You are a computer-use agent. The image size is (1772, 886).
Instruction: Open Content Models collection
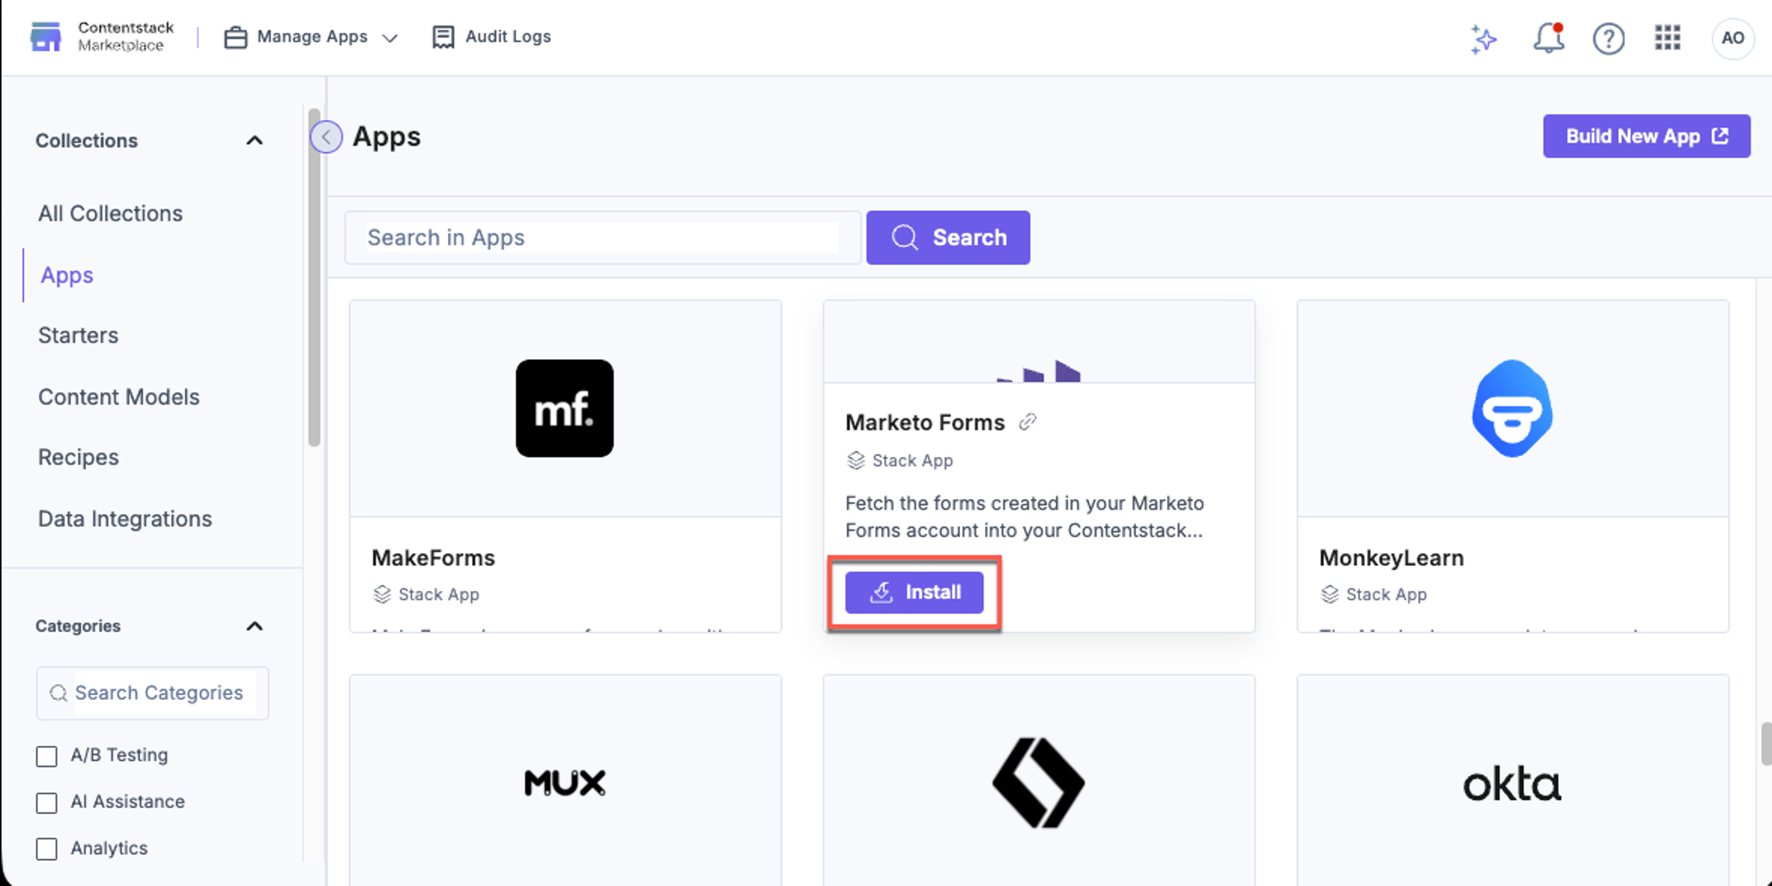(x=118, y=397)
